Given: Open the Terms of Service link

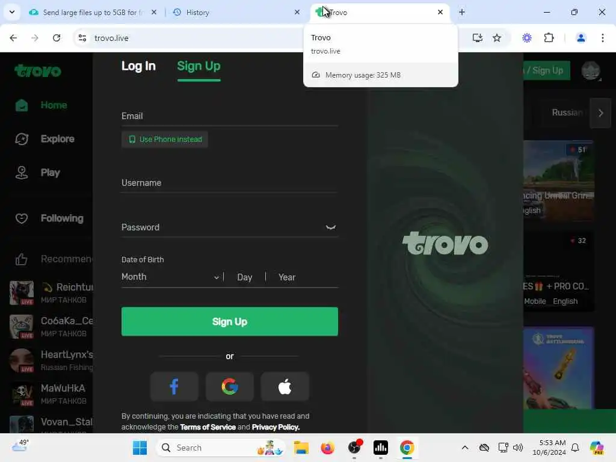Looking at the screenshot, I should click(x=208, y=427).
